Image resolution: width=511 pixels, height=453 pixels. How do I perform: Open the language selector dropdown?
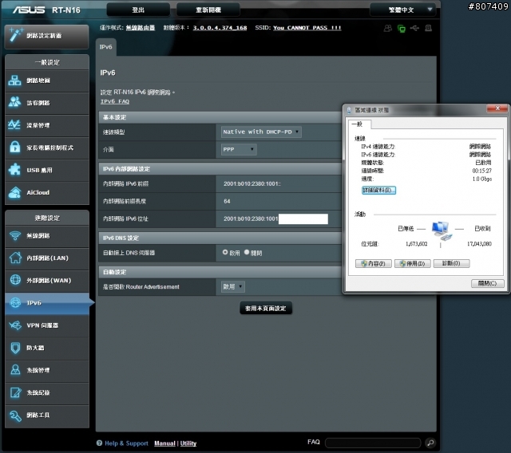(402, 10)
